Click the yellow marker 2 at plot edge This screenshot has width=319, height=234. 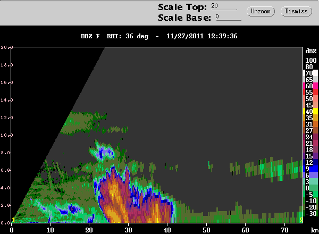click(x=301, y=220)
